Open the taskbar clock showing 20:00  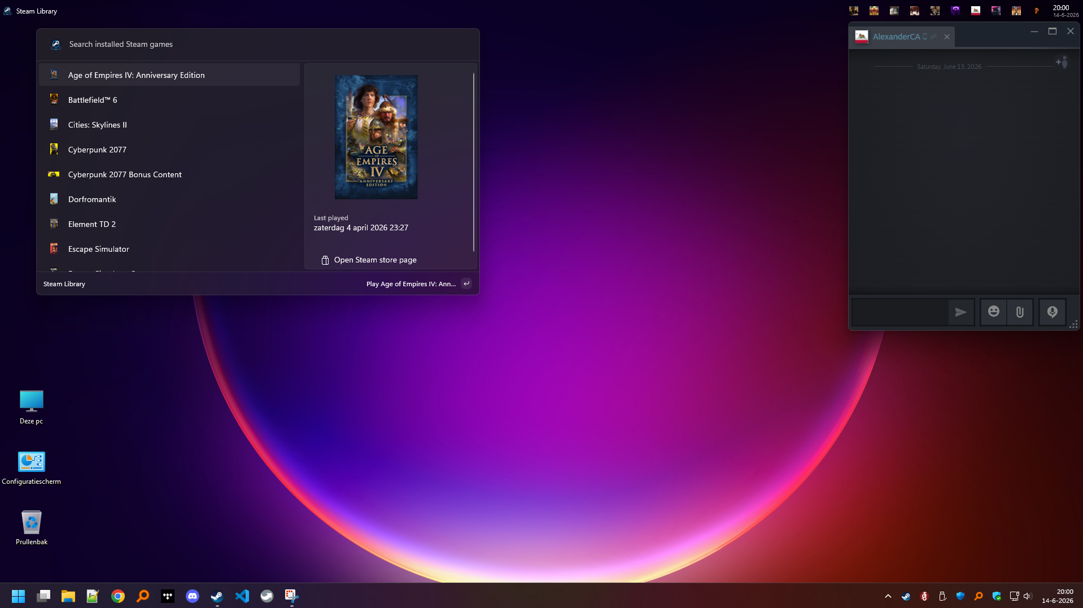point(1058,596)
